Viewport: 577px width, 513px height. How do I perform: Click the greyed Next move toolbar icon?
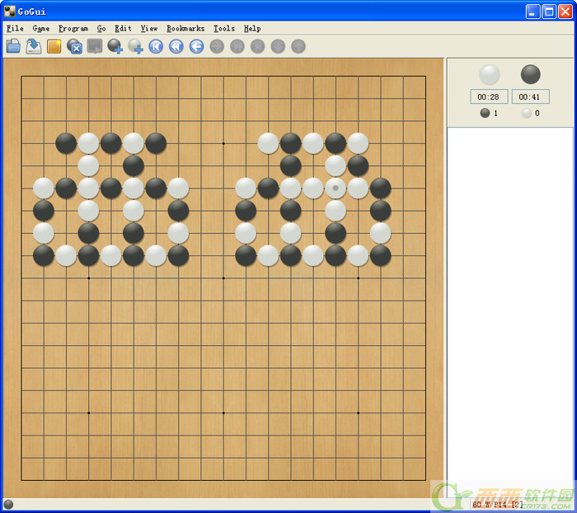click(x=217, y=47)
